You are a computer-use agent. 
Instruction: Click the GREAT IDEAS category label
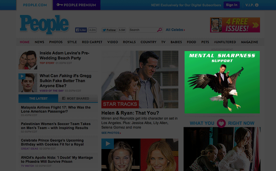29,149
